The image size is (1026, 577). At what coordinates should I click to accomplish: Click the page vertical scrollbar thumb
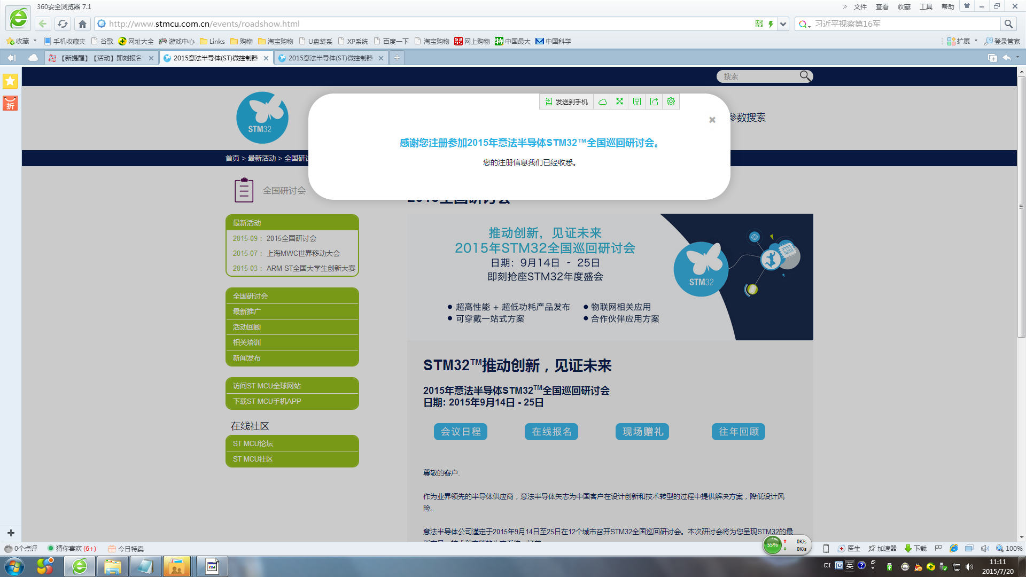point(1021,207)
